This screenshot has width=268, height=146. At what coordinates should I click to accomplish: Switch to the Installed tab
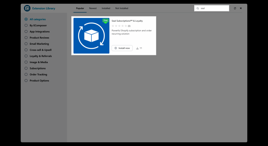106,8
